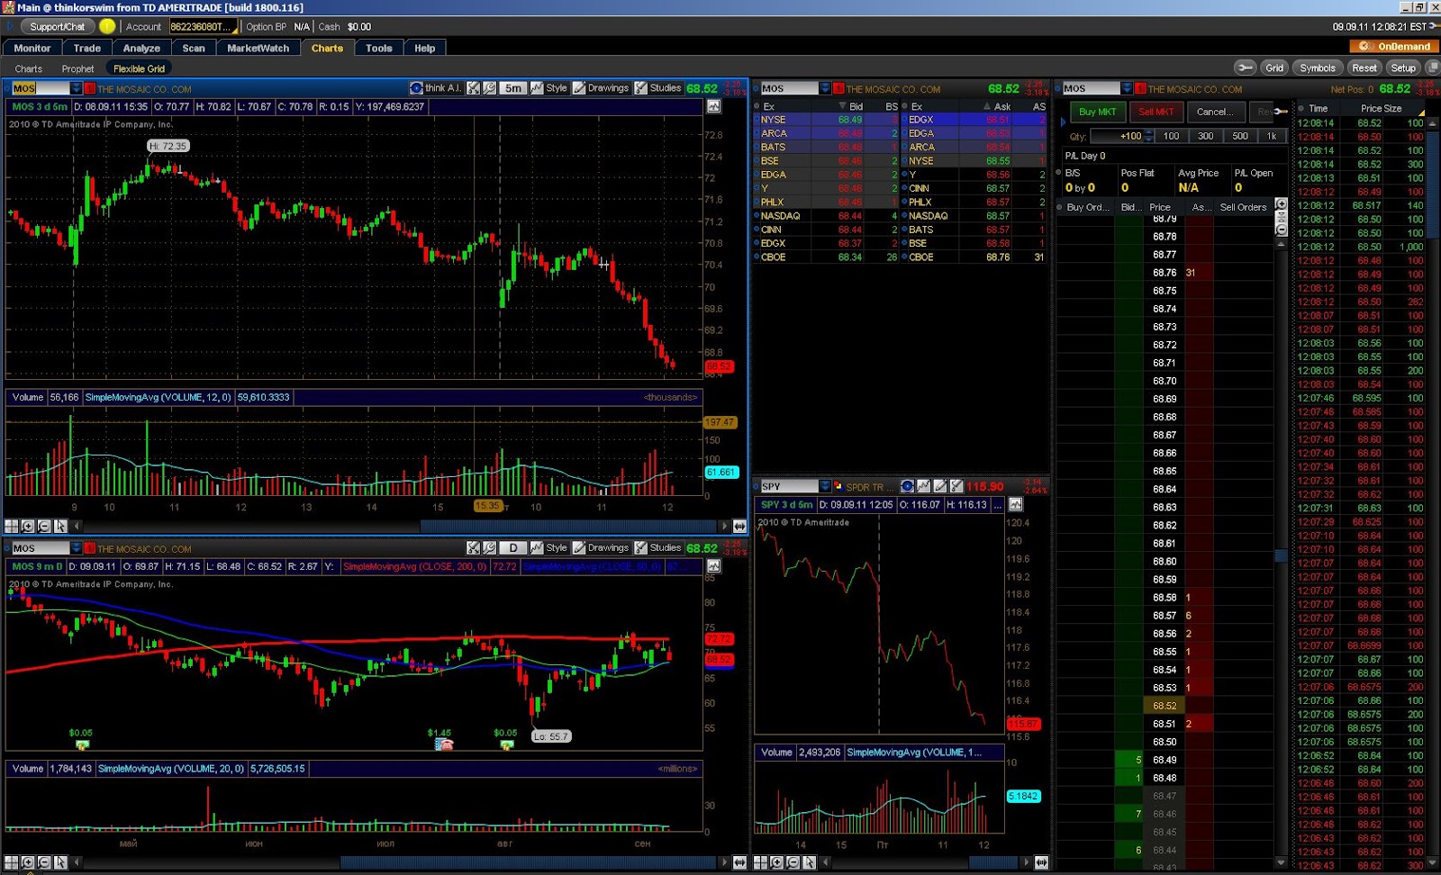Open the MOS symbol dropdown in the Level II panel
This screenshot has height=875, width=1441.
[824, 88]
